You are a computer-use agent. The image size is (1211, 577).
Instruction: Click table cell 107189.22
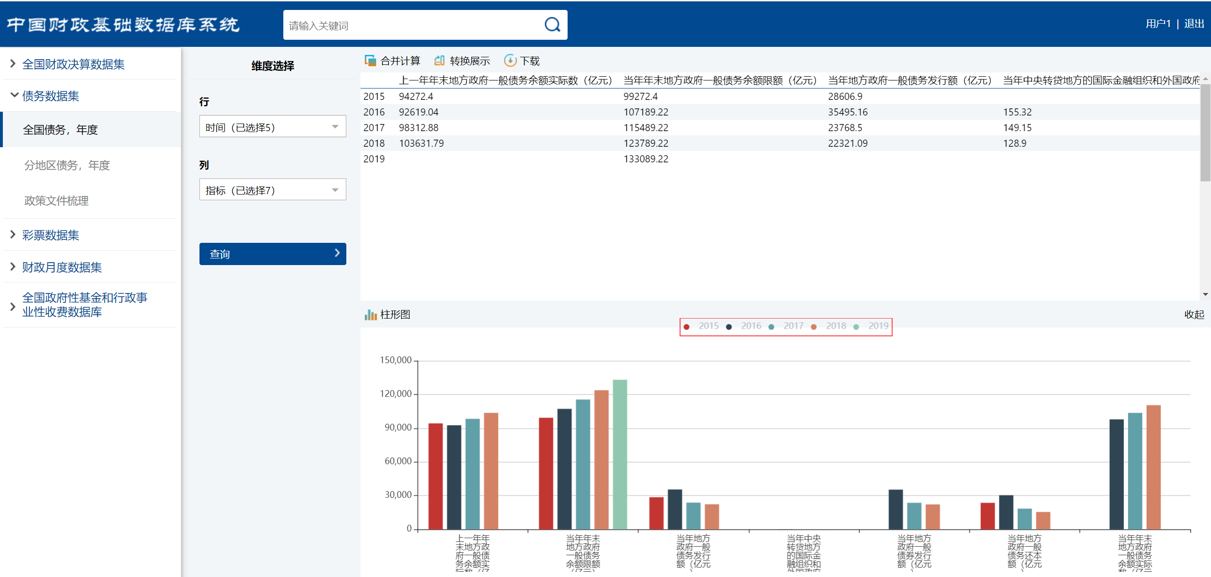tap(646, 112)
